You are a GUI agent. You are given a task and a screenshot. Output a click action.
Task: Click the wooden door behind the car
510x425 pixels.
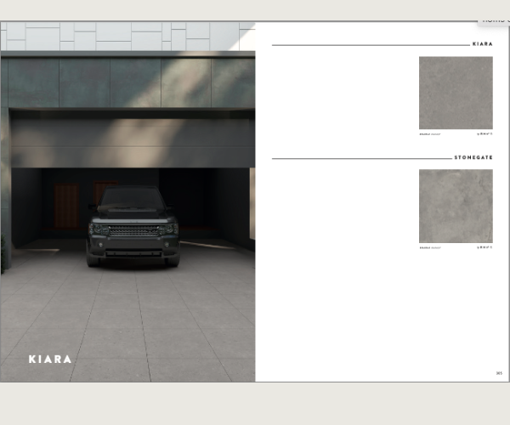(67, 207)
